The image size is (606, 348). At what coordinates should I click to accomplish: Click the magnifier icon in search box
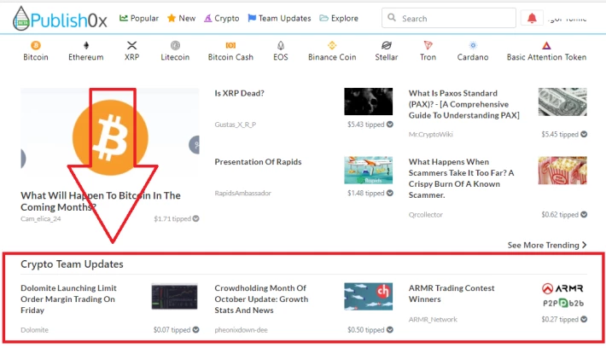[x=392, y=18]
